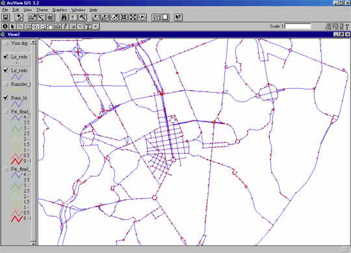Click the fixed Zoom In inward-arrows button
351x253 pixels.
(123, 18)
